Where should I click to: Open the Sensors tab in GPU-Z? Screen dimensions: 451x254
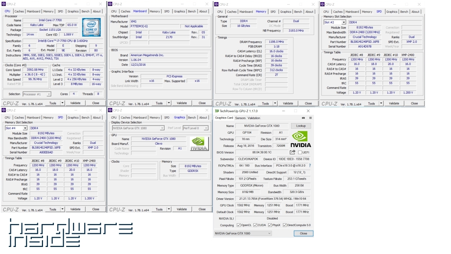[240, 118]
